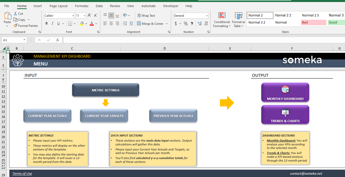The height and width of the screenshot is (177, 345).
Task: Click the Borders icon in Font group
Action: coord(70,24)
